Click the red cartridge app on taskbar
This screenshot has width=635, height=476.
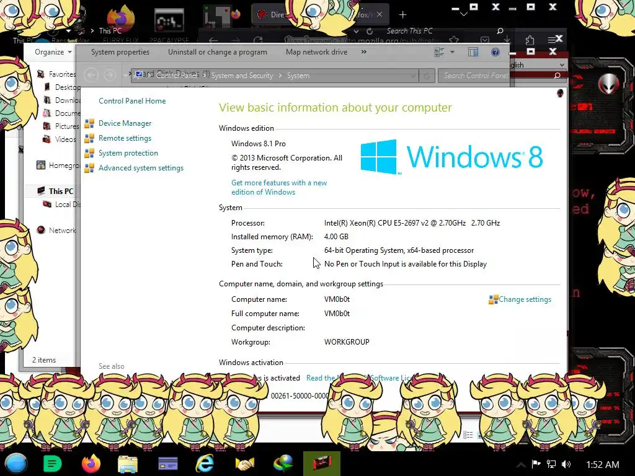tap(322, 464)
